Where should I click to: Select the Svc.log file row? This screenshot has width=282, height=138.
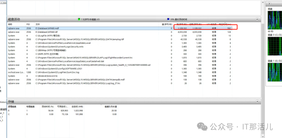(120, 72)
